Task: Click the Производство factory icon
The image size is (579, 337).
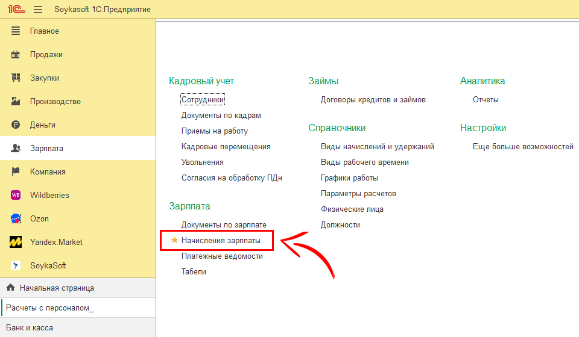Action: 16,101
